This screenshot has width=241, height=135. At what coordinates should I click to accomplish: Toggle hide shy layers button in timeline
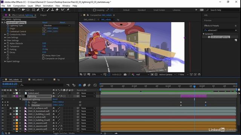[x=80, y=85]
